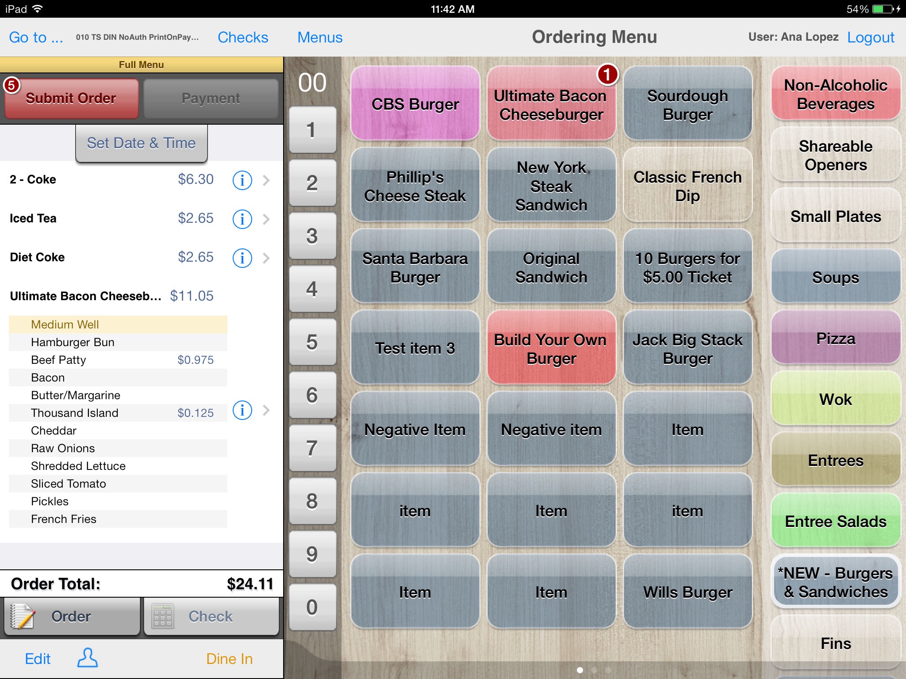Expand the Diet Coke order detail arrow

pyautogui.click(x=268, y=256)
